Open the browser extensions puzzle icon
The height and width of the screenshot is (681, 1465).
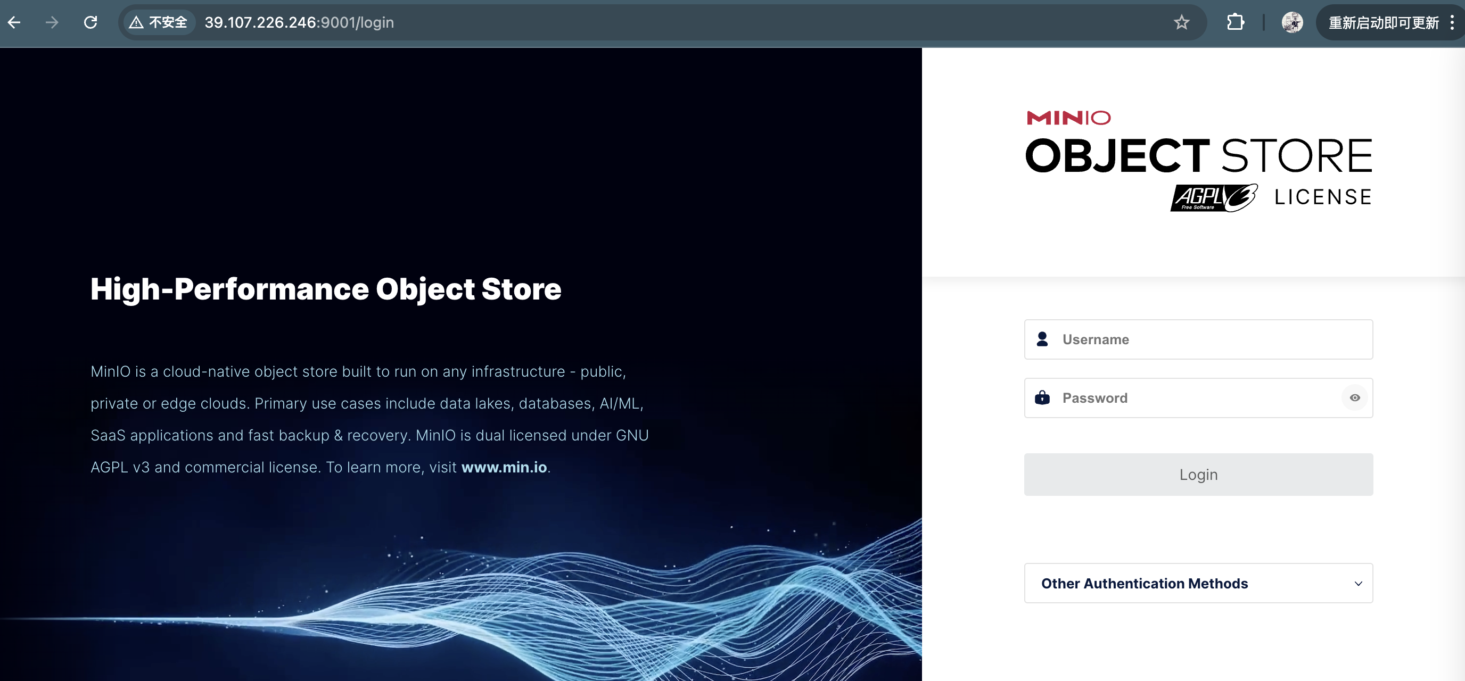[1234, 22]
